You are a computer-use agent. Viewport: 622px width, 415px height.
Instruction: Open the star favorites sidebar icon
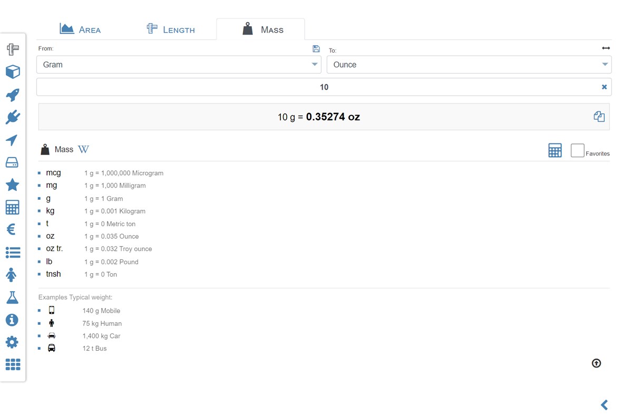click(12, 185)
